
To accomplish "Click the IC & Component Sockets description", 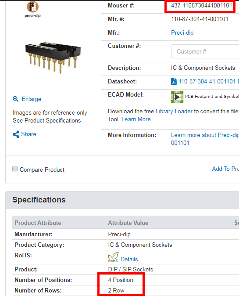I will (203, 68).
